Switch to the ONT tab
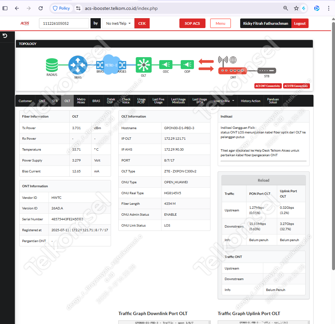Image resolution: width=335 pixels, height=324 pixels. tap(42, 101)
